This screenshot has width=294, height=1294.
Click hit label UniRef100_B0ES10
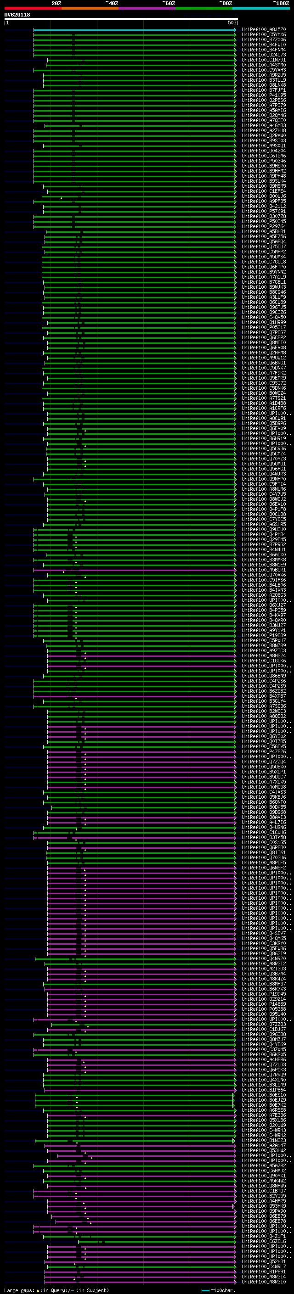[x=263, y=1095]
